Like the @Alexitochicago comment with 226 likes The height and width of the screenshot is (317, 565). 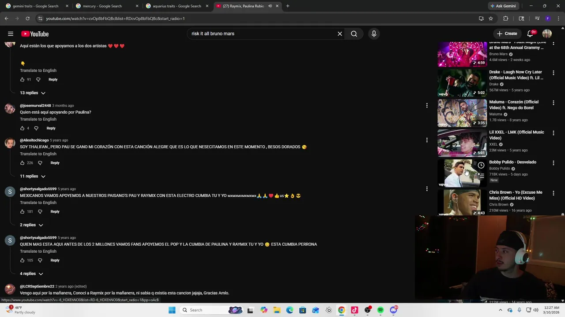tap(22, 163)
